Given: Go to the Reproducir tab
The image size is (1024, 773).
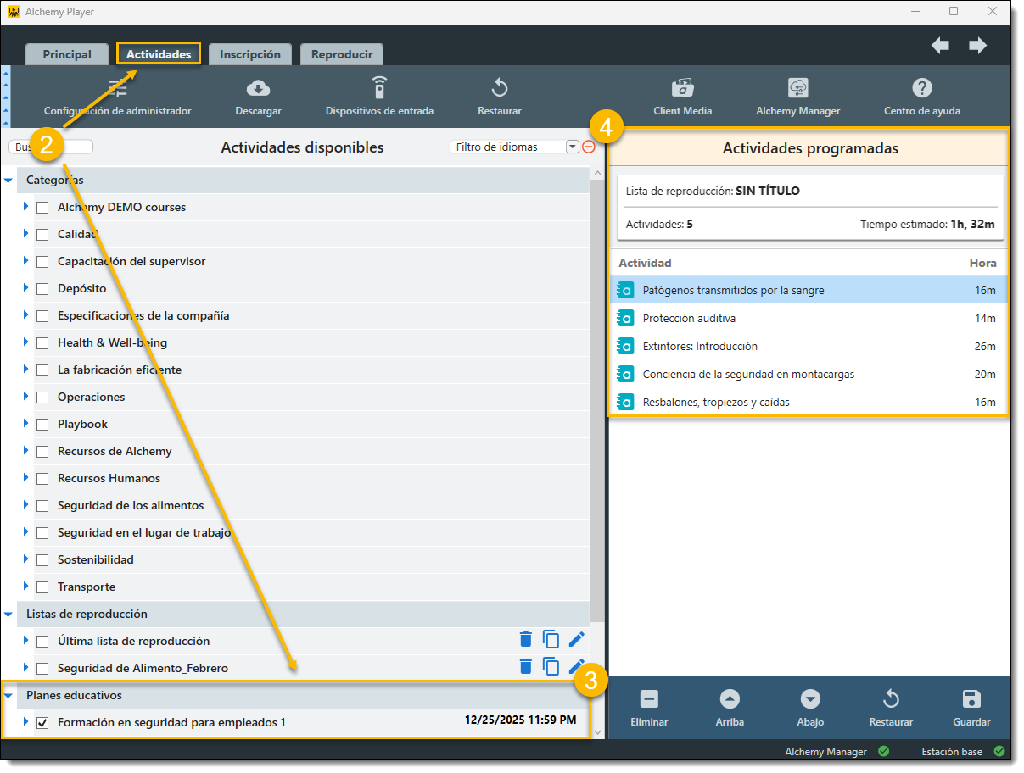Looking at the screenshot, I should pos(341,54).
